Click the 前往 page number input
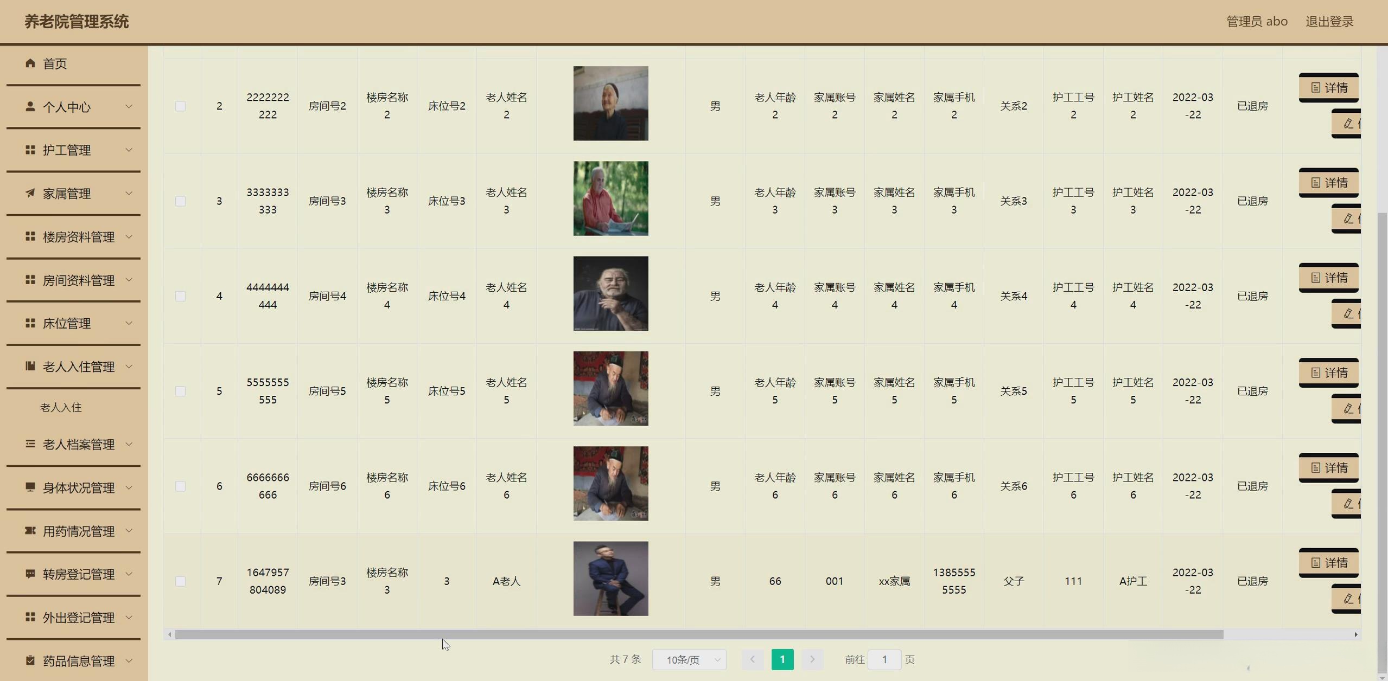1388x681 pixels. pos(884,660)
